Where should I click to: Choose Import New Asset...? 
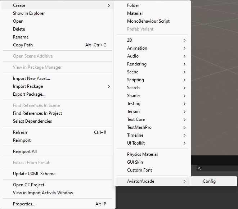coord(57,78)
